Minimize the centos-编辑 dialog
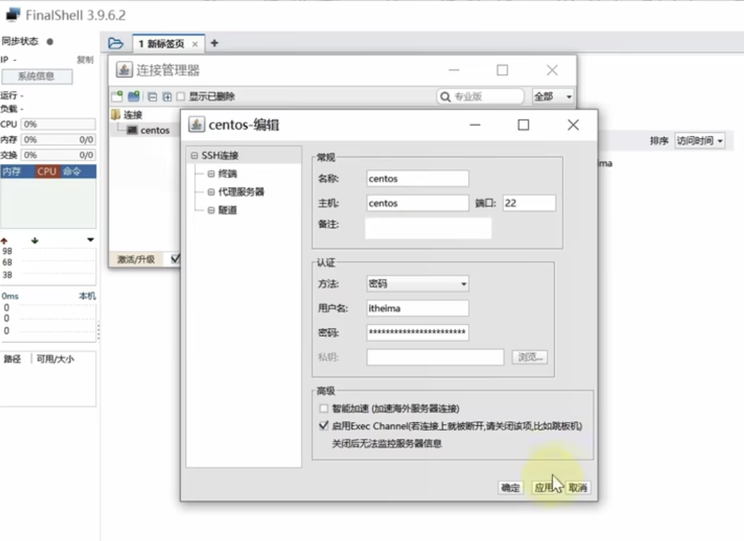Image resolution: width=744 pixels, height=541 pixels. [x=475, y=125]
